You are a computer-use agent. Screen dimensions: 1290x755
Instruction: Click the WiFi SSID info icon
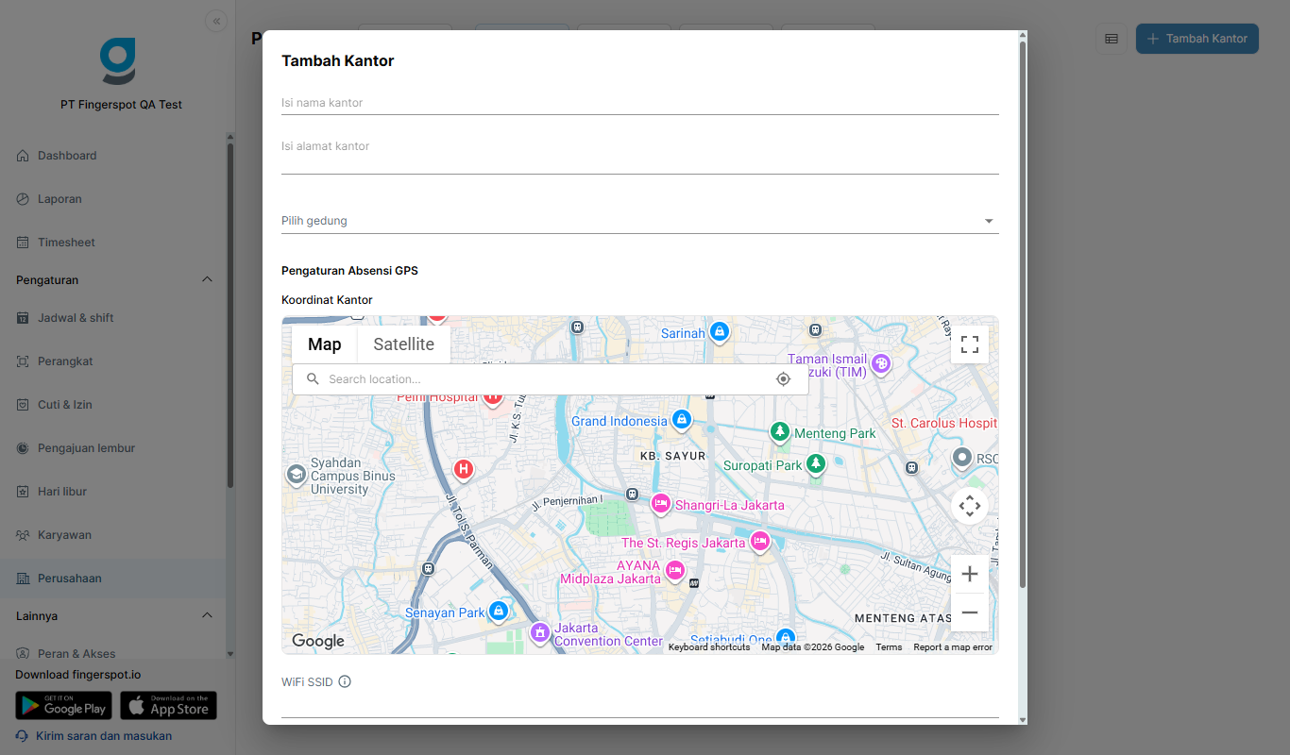(x=345, y=681)
